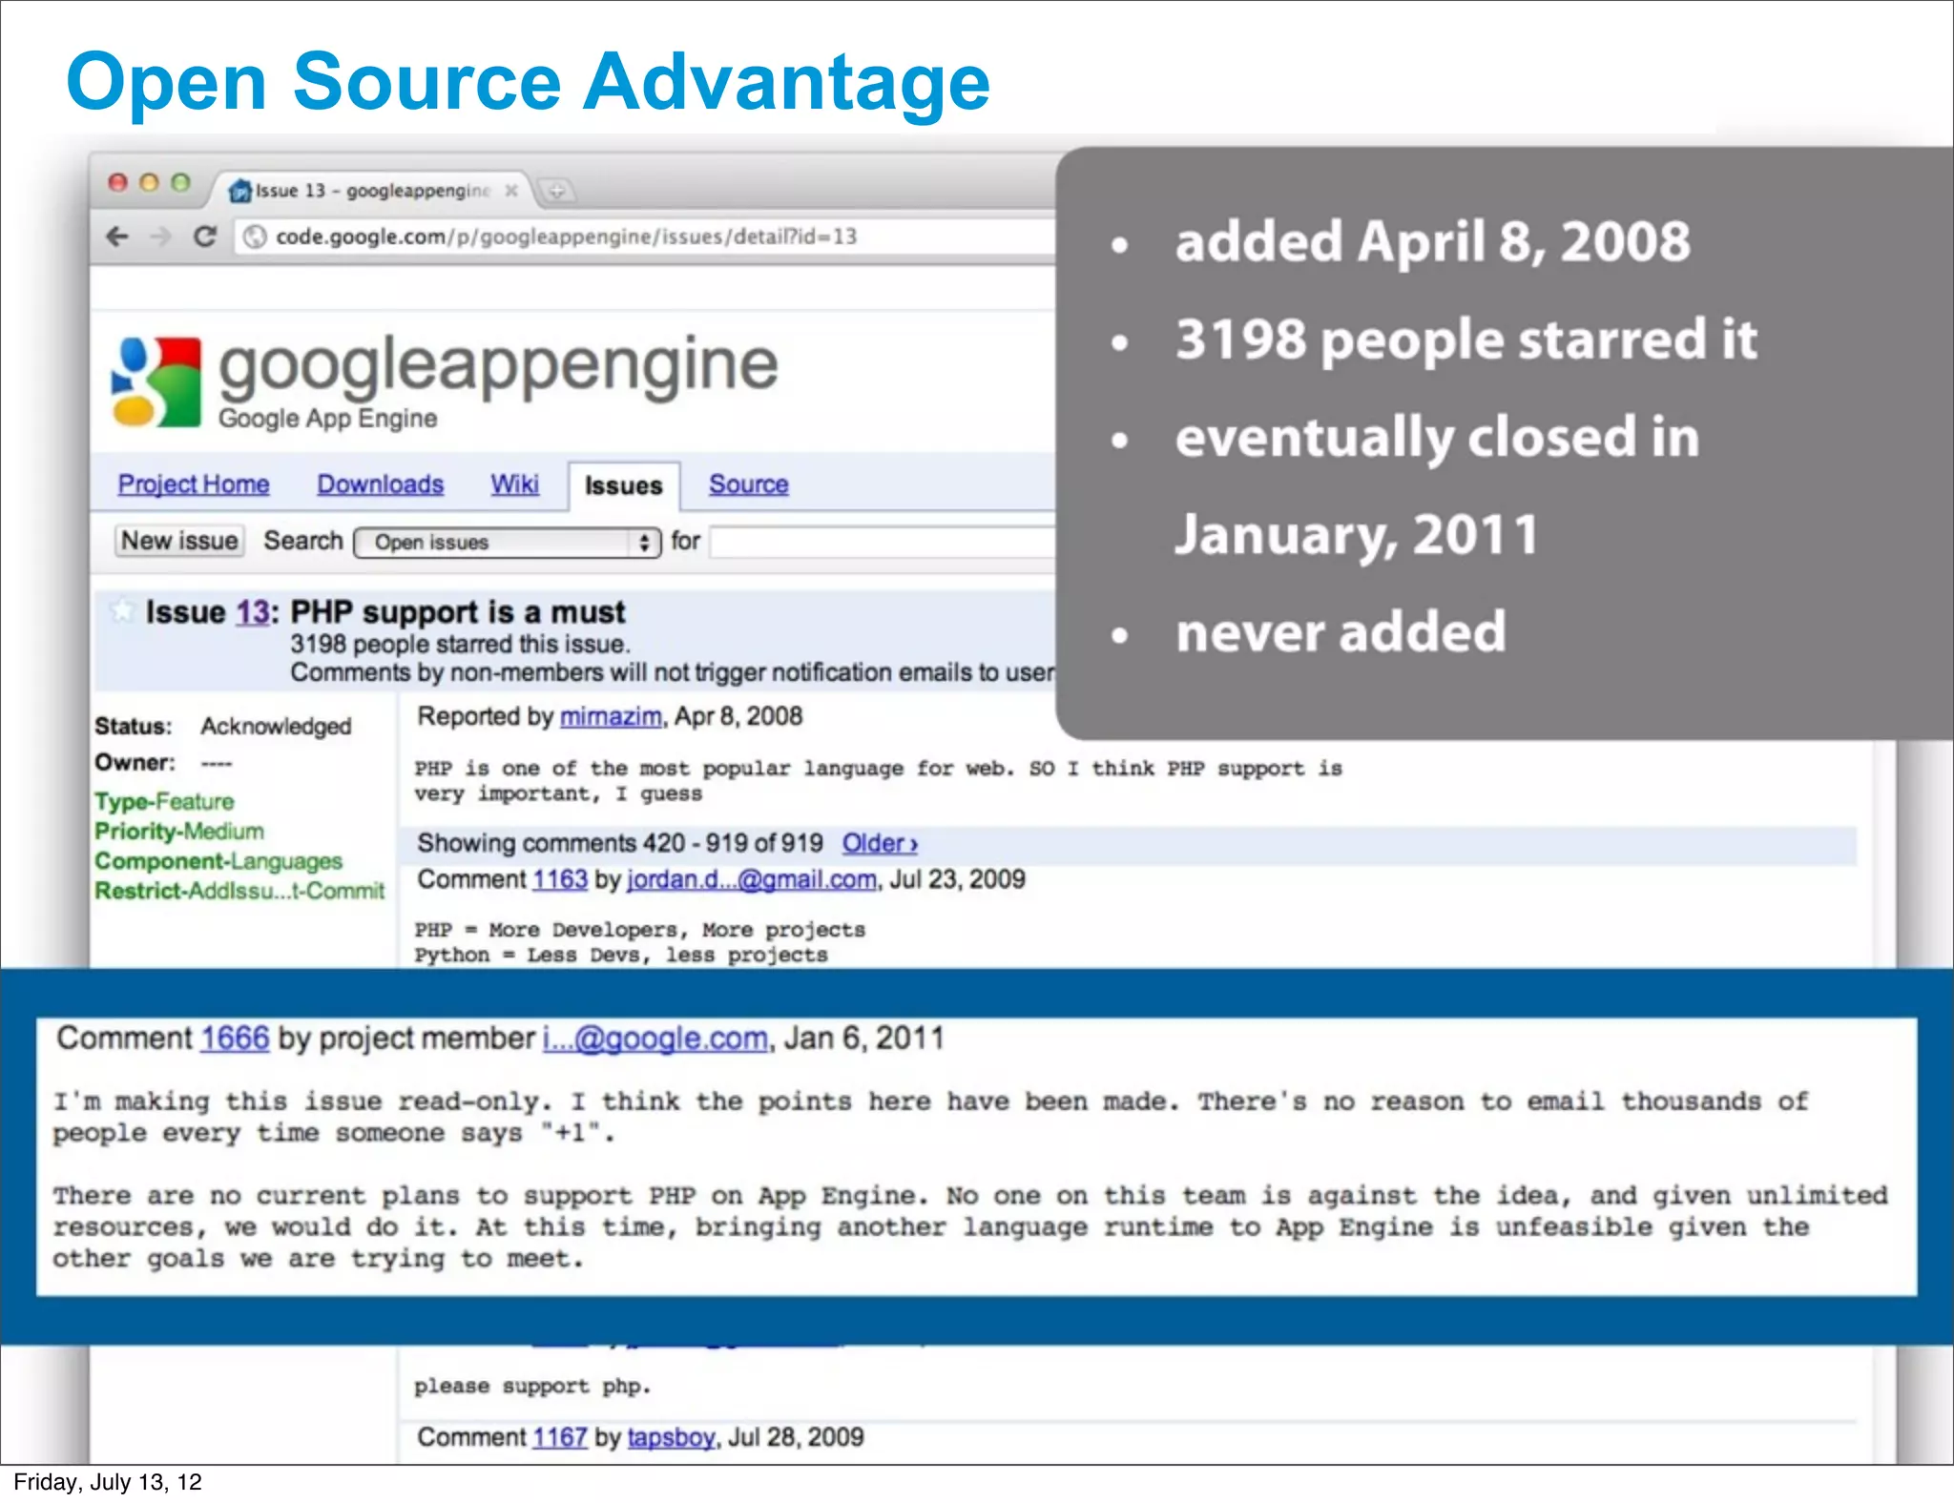
Task: Close the Issue 13 browser tab
Action: (x=511, y=190)
